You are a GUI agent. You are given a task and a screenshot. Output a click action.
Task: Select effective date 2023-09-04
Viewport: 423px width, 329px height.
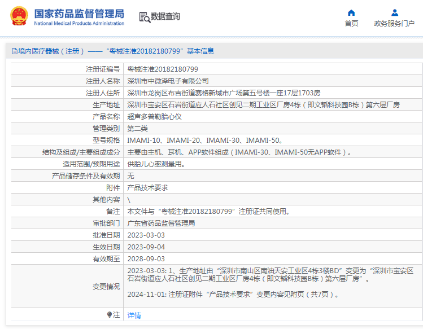[x=146, y=247]
